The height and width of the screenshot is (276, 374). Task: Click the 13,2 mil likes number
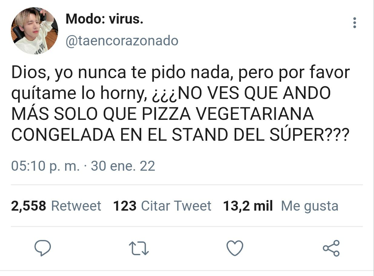[x=248, y=206]
